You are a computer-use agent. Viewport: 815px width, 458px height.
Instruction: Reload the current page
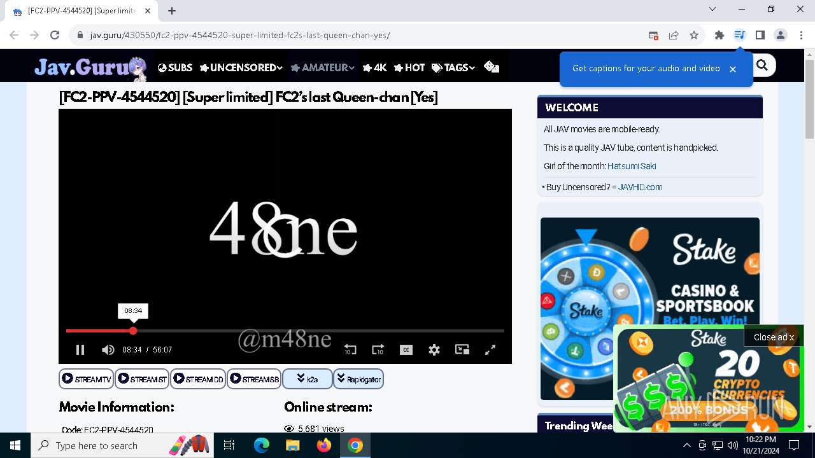coord(55,35)
